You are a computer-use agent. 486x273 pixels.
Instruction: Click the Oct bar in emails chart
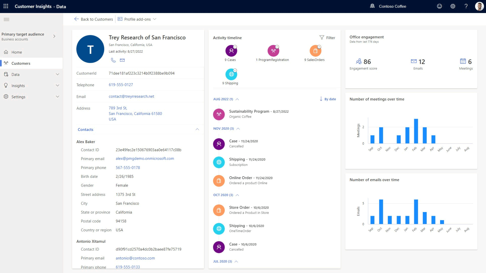[381, 212]
